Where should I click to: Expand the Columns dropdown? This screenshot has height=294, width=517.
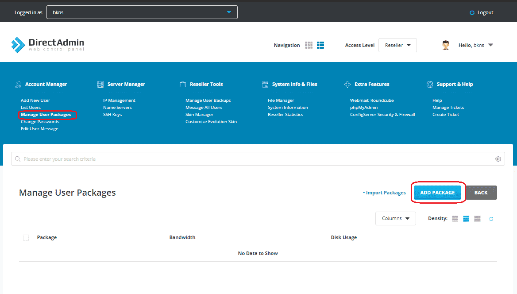tap(395, 218)
